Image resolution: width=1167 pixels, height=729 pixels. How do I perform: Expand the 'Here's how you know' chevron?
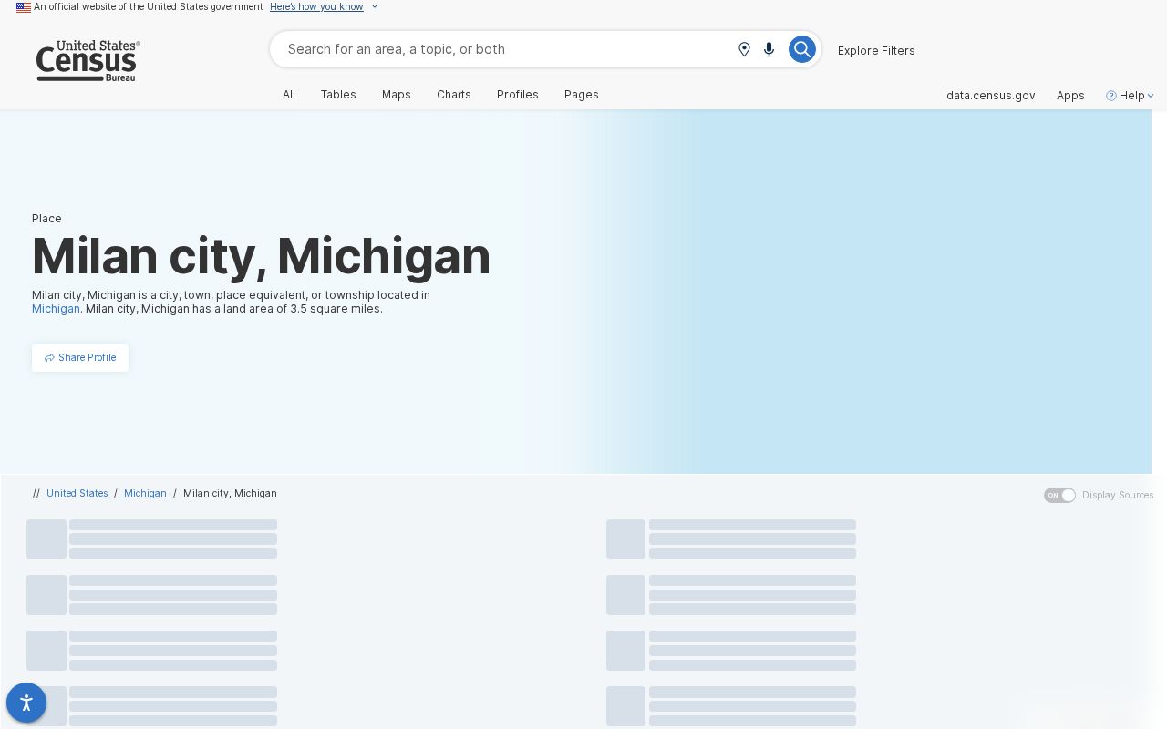click(374, 7)
